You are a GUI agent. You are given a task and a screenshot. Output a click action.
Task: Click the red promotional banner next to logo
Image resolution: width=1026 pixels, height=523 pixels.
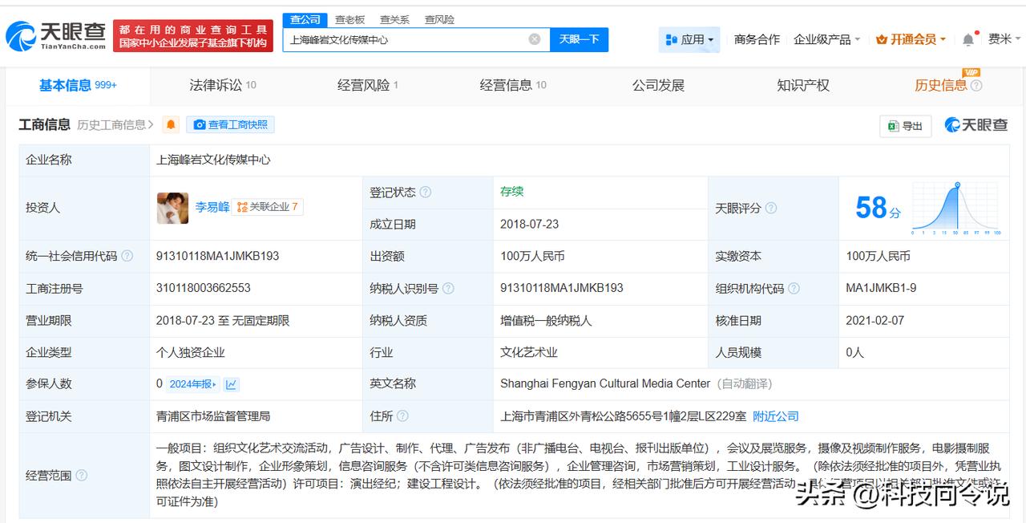coord(193,36)
